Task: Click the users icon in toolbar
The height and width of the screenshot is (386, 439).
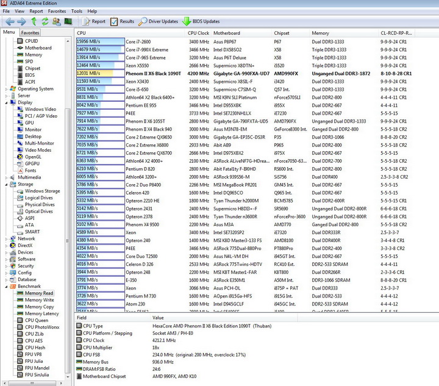Action: click(57, 21)
